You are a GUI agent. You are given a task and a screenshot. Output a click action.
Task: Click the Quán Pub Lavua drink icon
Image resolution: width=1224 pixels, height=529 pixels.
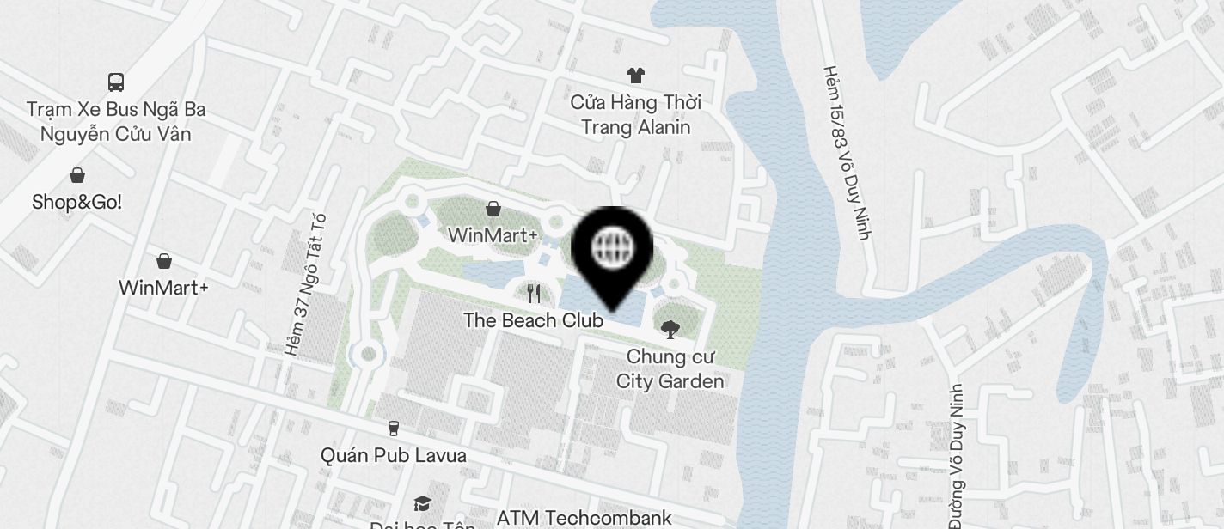[x=394, y=428]
